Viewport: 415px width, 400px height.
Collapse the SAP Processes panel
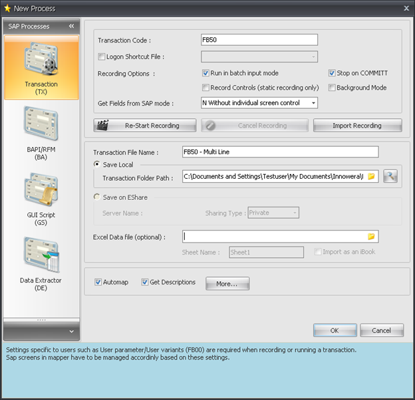tap(72, 27)
